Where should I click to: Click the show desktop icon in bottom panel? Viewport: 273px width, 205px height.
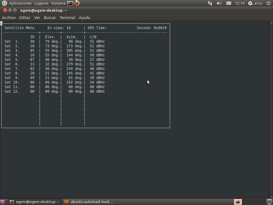pos(2,202)
